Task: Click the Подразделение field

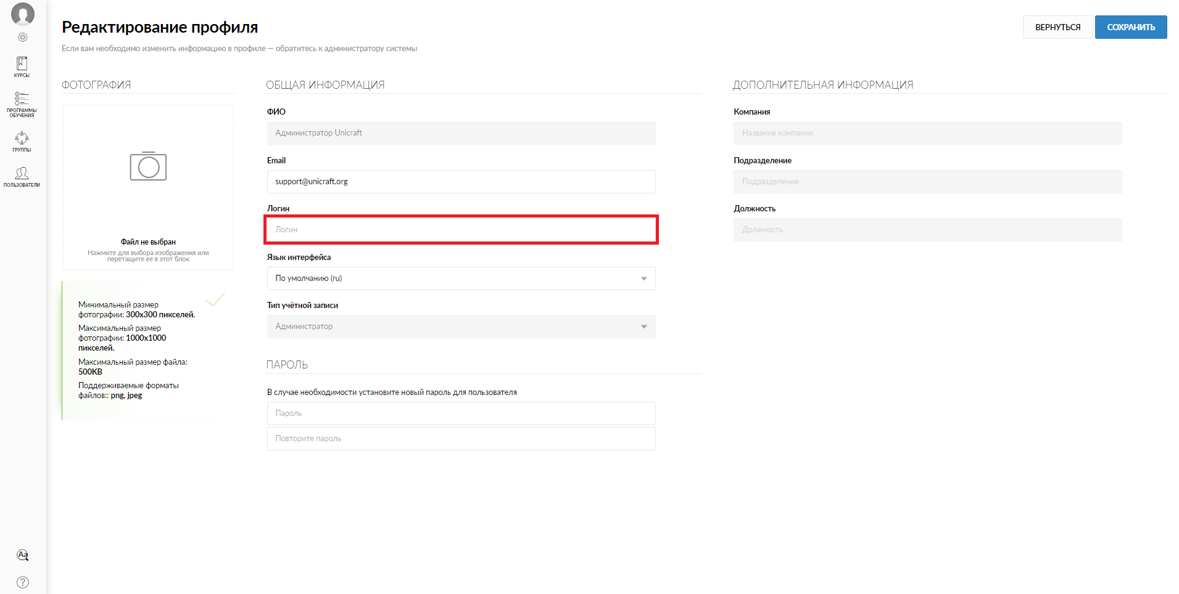Action: click(927, 182)
